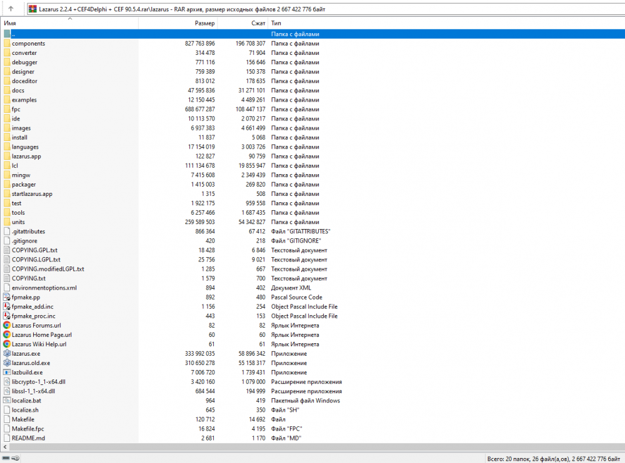Click the size value 827 763 896

pos(200,44)
